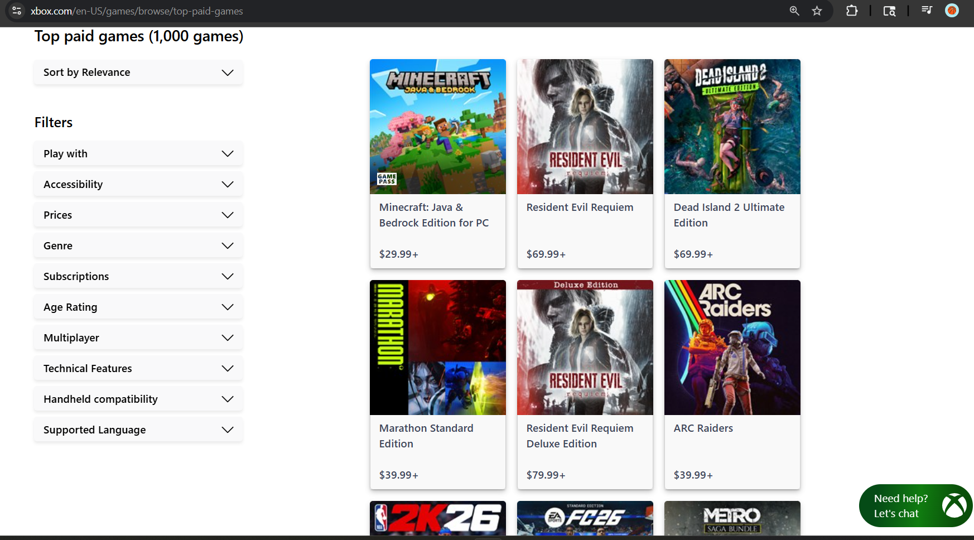Click the Dead Island 2 Ultimate Edition title

coord(729,215)
